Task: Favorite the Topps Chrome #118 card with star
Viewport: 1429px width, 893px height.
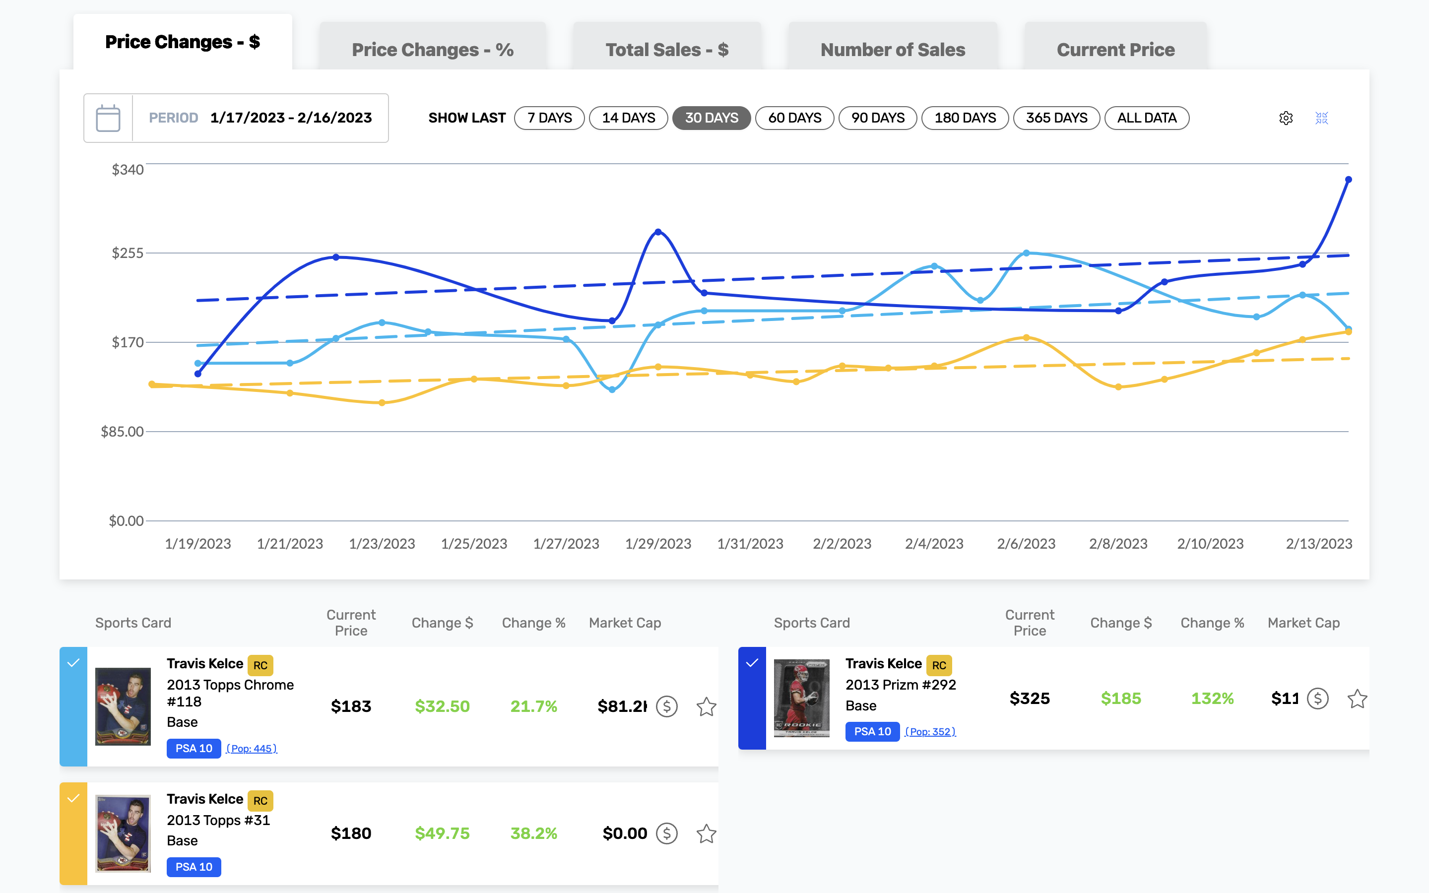Action: click(x=706, y=706)
